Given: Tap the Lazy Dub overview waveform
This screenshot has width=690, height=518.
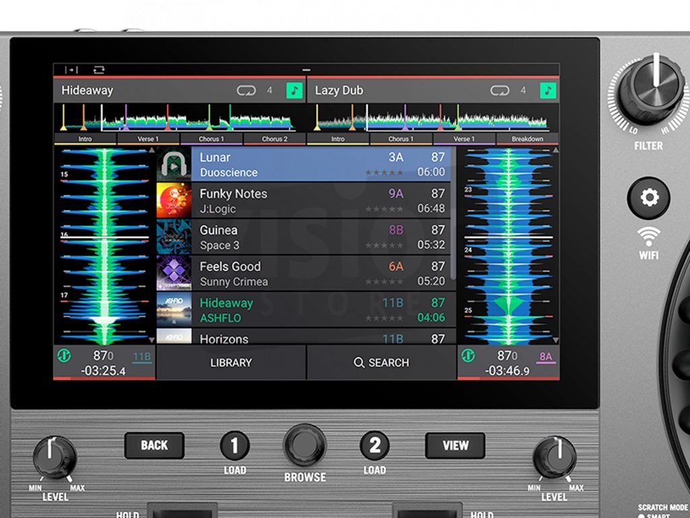Looking at the screenshot, I should coord(433,117).
